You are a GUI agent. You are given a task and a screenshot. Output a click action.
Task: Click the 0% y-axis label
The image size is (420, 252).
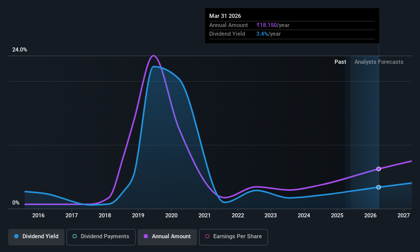16,203
